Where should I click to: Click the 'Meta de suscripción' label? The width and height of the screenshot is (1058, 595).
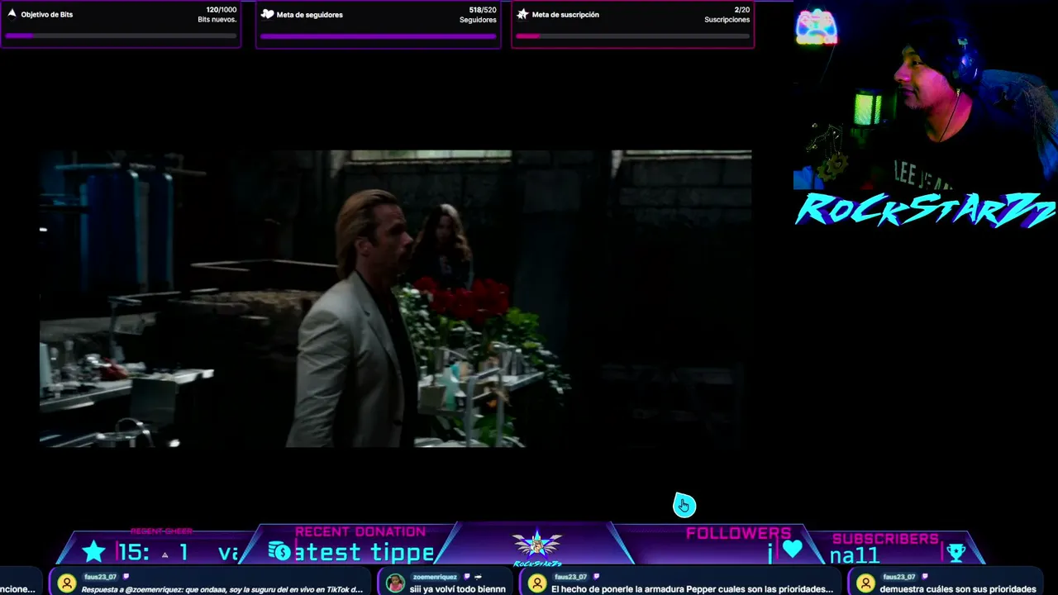point(565,15)
